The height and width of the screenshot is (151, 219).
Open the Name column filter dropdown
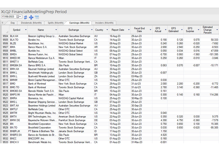pyautogui.click(x=56, y=30)
